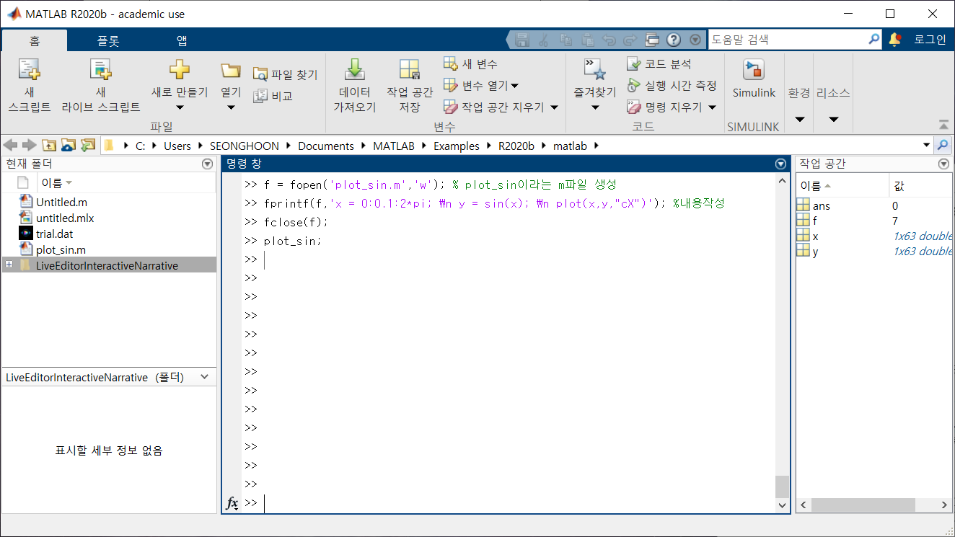Switch to the 플롯 tab
The width and height of the screenshot is (955, 537).
coord(108,40)
